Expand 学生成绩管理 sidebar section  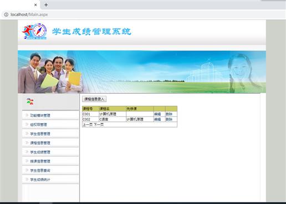[40, 152]
